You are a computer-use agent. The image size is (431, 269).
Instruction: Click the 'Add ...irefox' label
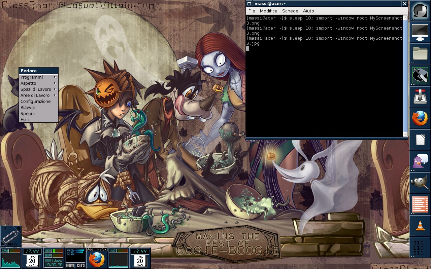tap(97, 249)
